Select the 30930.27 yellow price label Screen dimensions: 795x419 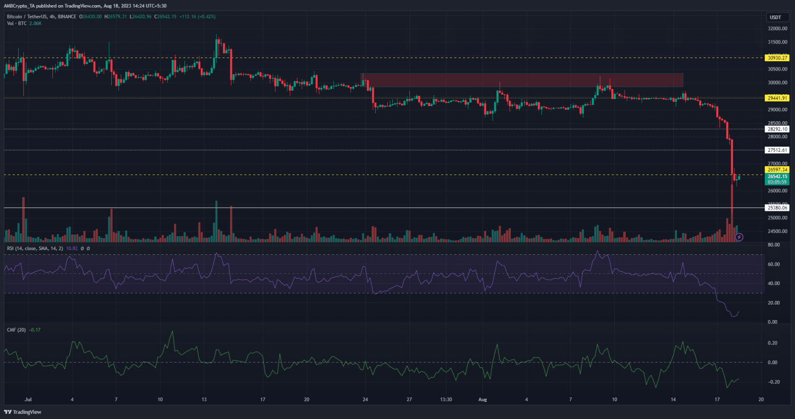coord(777,58)
